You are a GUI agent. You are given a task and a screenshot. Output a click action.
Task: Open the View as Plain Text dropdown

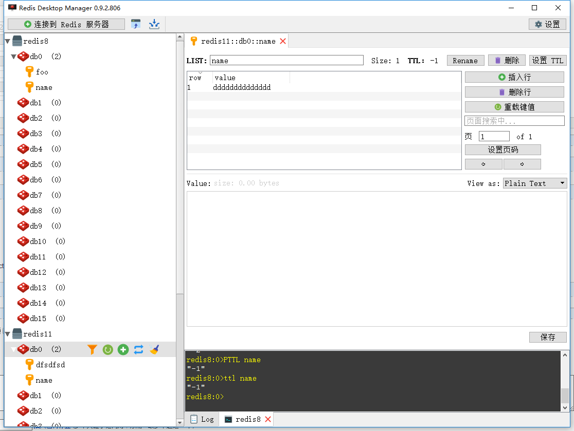click(535, 183)
